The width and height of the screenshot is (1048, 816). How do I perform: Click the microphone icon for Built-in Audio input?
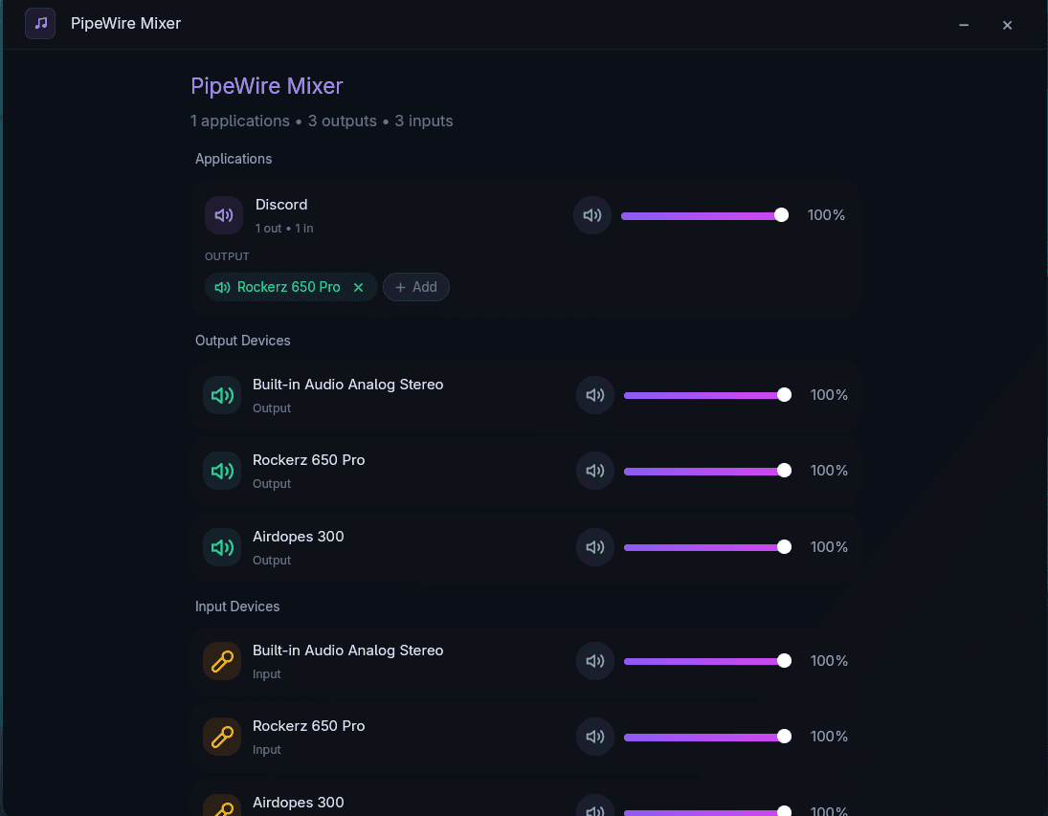tap(222, 661)
